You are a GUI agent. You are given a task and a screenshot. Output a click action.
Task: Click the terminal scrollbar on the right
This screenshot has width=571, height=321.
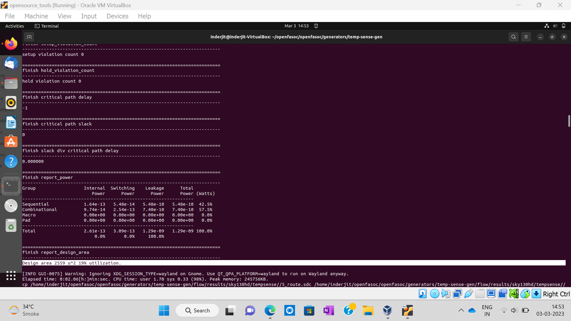(x=569, y=121)
